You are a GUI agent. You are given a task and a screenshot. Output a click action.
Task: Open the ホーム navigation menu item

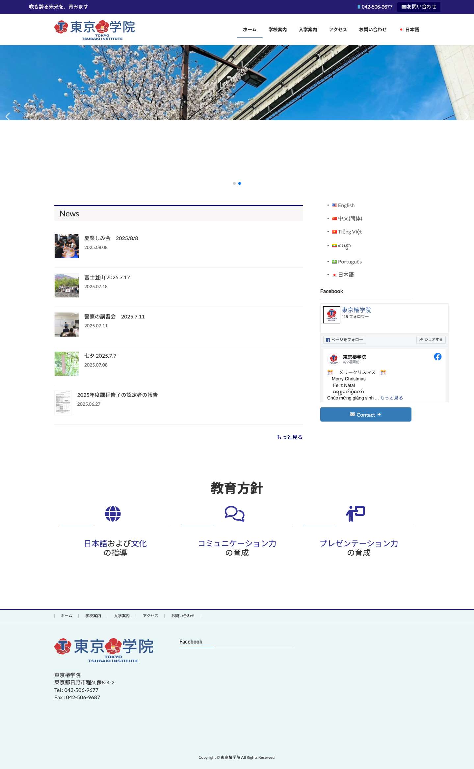coord(250,30)
